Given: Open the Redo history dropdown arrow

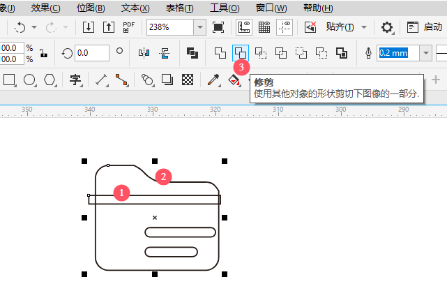Looking at the screenshot, I should (66, 27).
